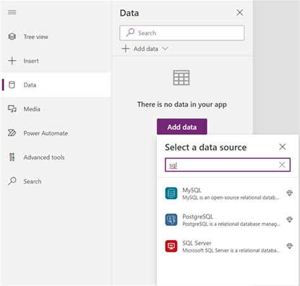The height and width of the screenshot is (286, 300).
Task: Click the Power Automate icon
Action: pos(12,133)
